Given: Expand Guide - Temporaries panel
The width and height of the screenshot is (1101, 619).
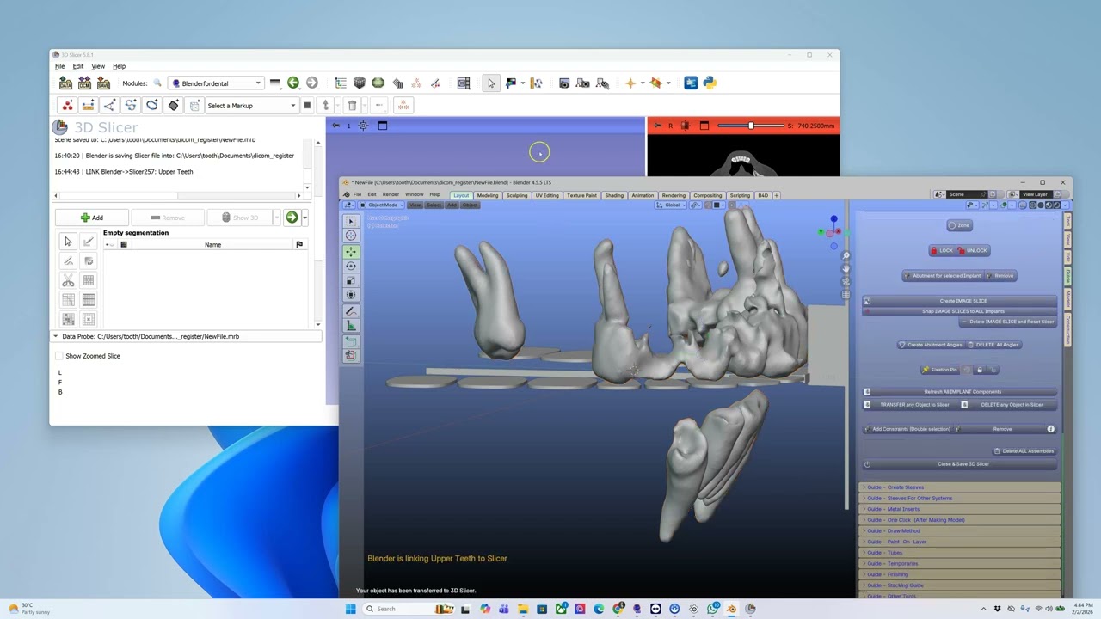Looking at the screenshot, I should [x=960, y=563].
